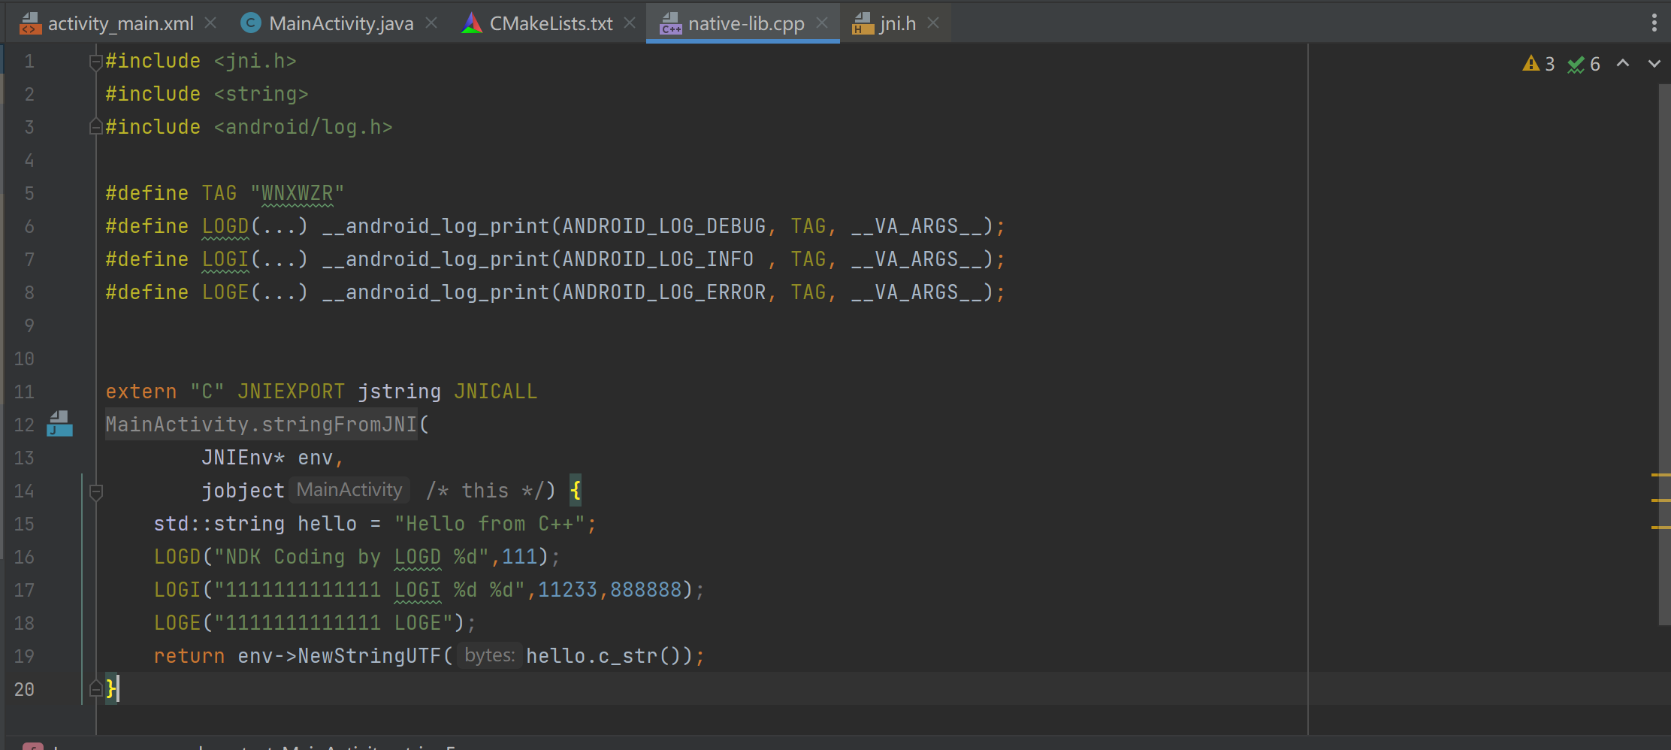The width and height of the screenshot is (1671, 750).
Task: Click ANDROID_LOG_ERROR on line 8
Action: pos(664,292)
